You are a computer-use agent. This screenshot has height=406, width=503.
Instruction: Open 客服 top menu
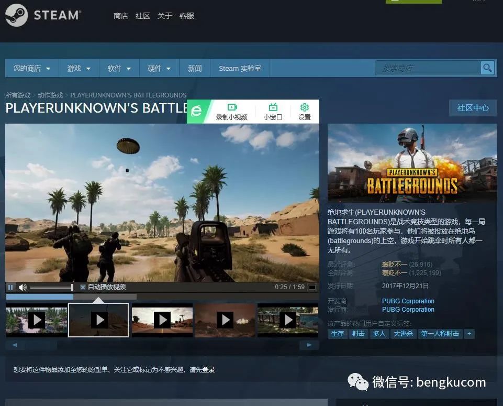(187, 16)
